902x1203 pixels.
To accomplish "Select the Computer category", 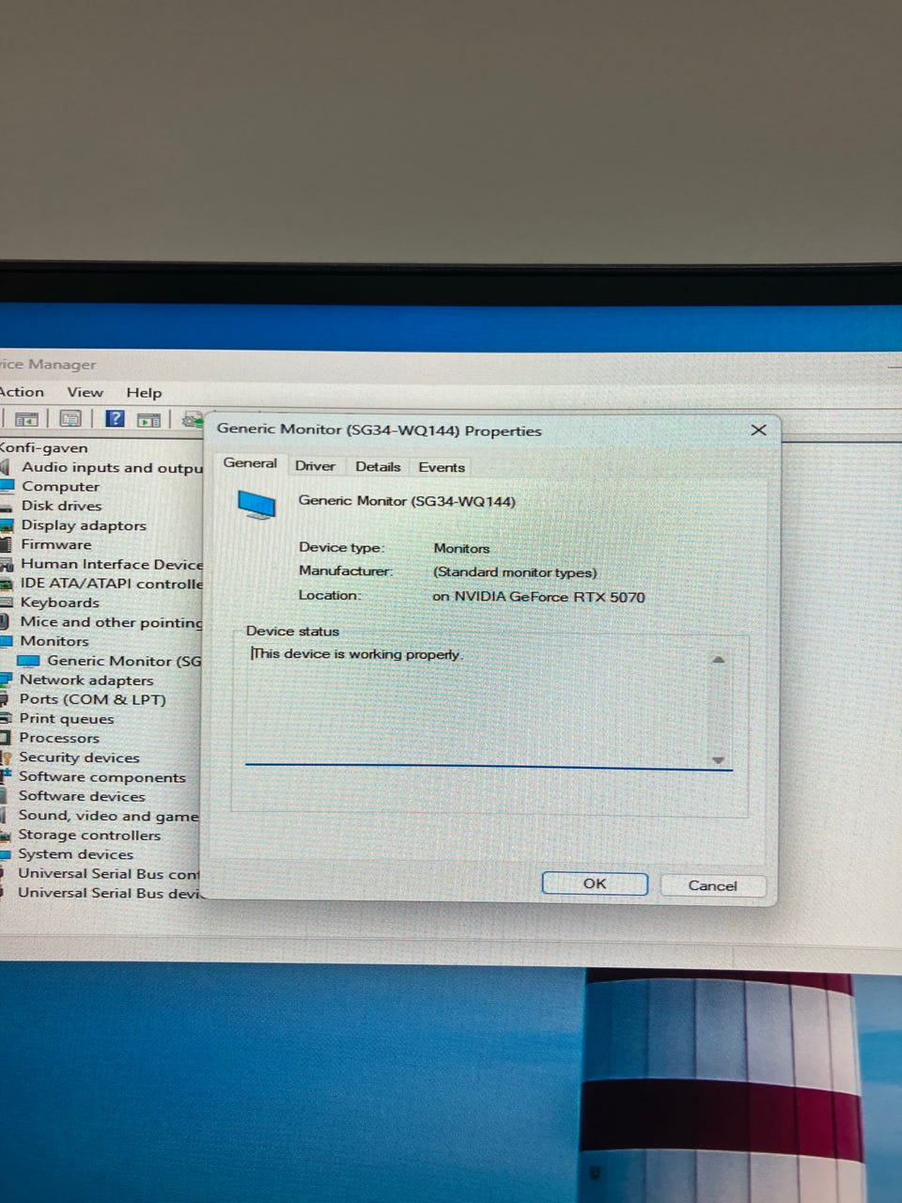I will [60, 486].
